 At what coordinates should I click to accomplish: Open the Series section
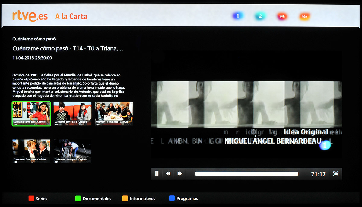pos(38,199)
